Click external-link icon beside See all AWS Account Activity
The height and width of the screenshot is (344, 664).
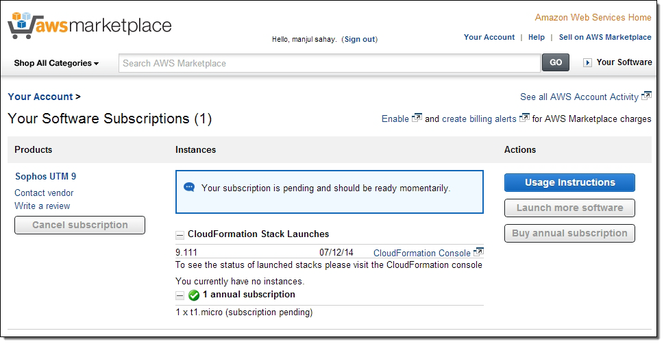[646, 97]
